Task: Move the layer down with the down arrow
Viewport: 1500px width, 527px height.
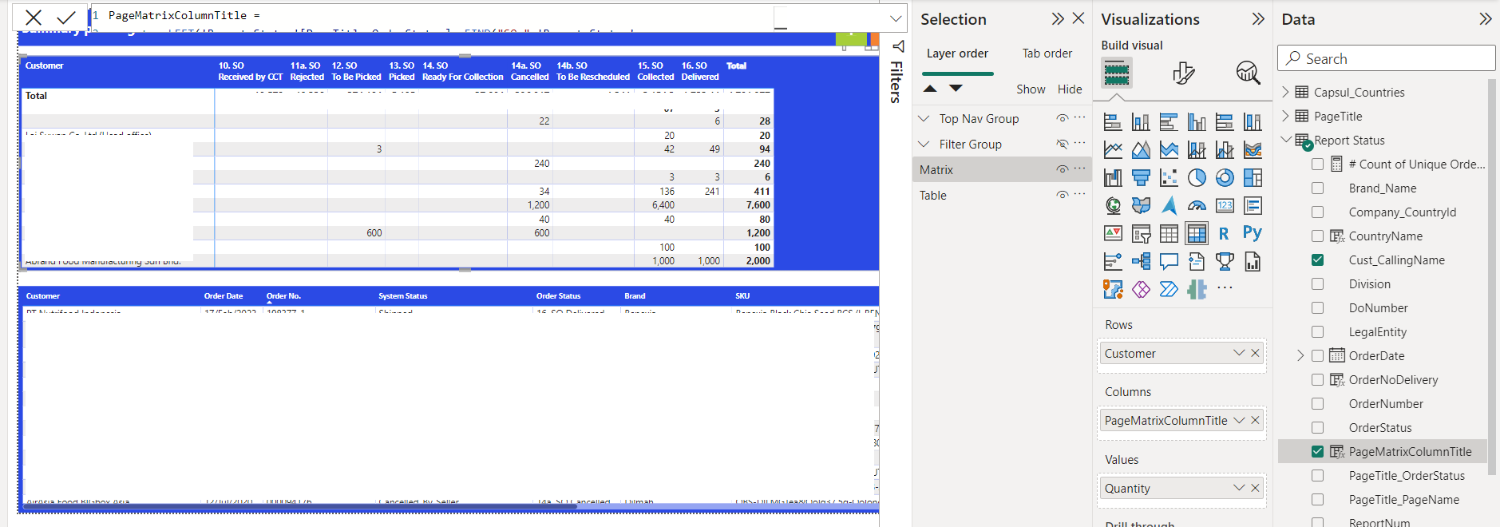Action: click(956, 89)
